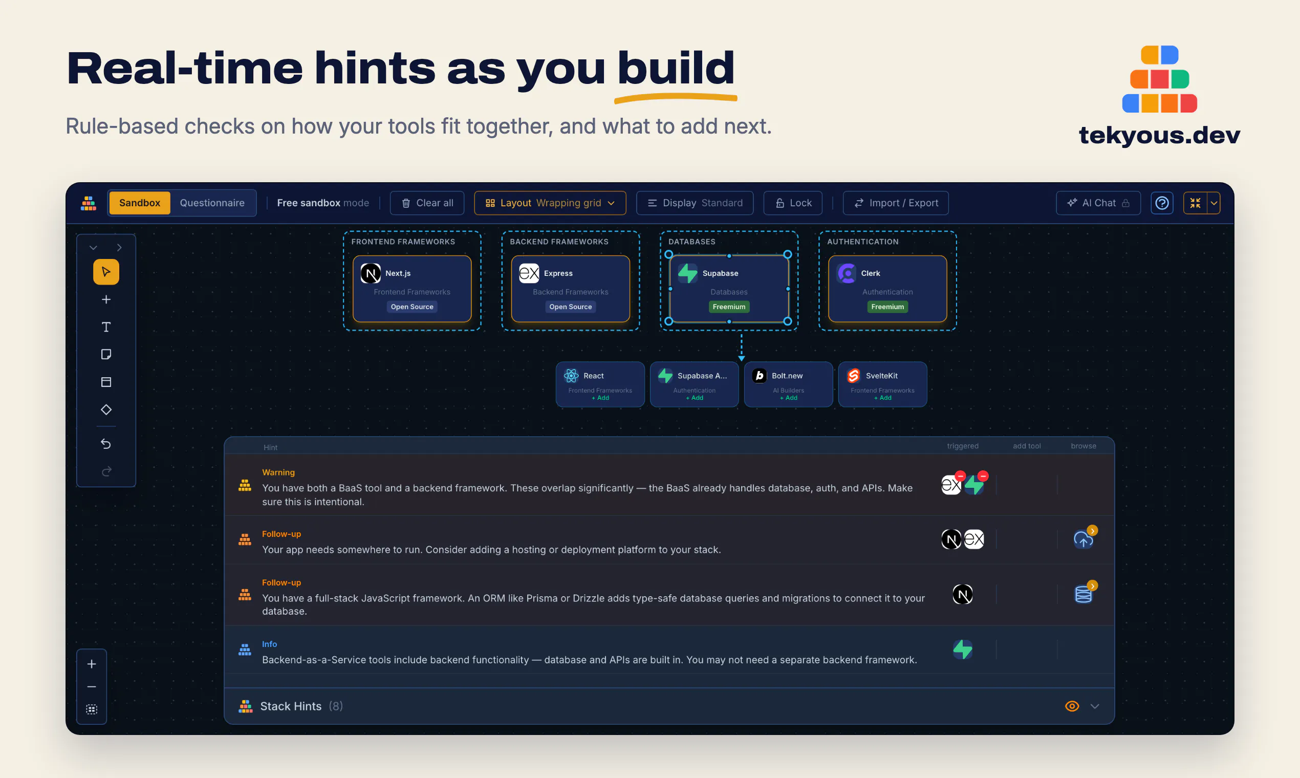Open Import / Export
The width and height of the screenshot is (1300, 778).
click(x=895, y=203)
